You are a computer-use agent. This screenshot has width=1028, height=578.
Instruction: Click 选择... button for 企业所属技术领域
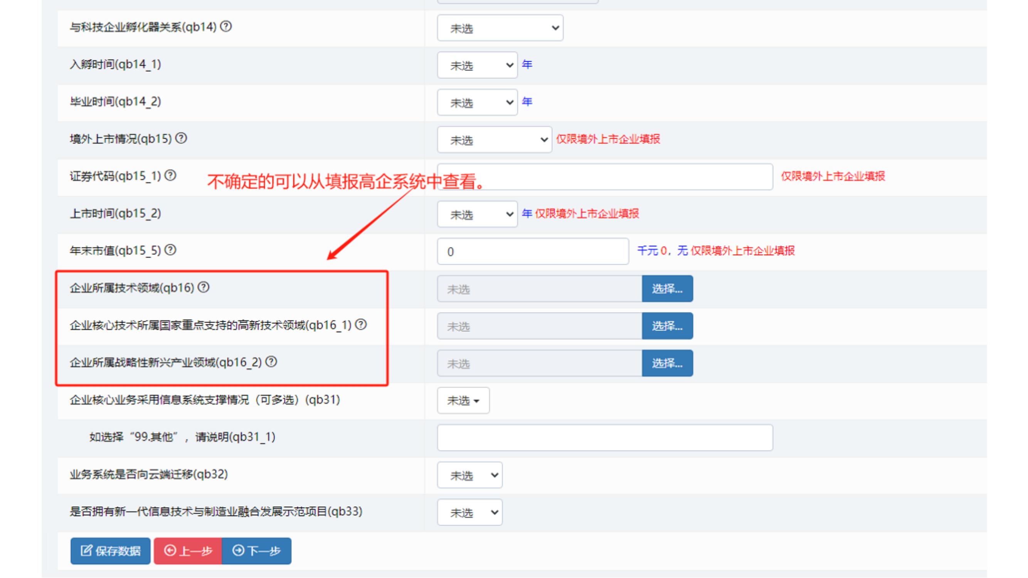tap(667, 289)
